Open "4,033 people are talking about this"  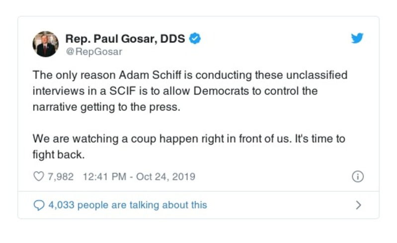(x=127, y=205)
